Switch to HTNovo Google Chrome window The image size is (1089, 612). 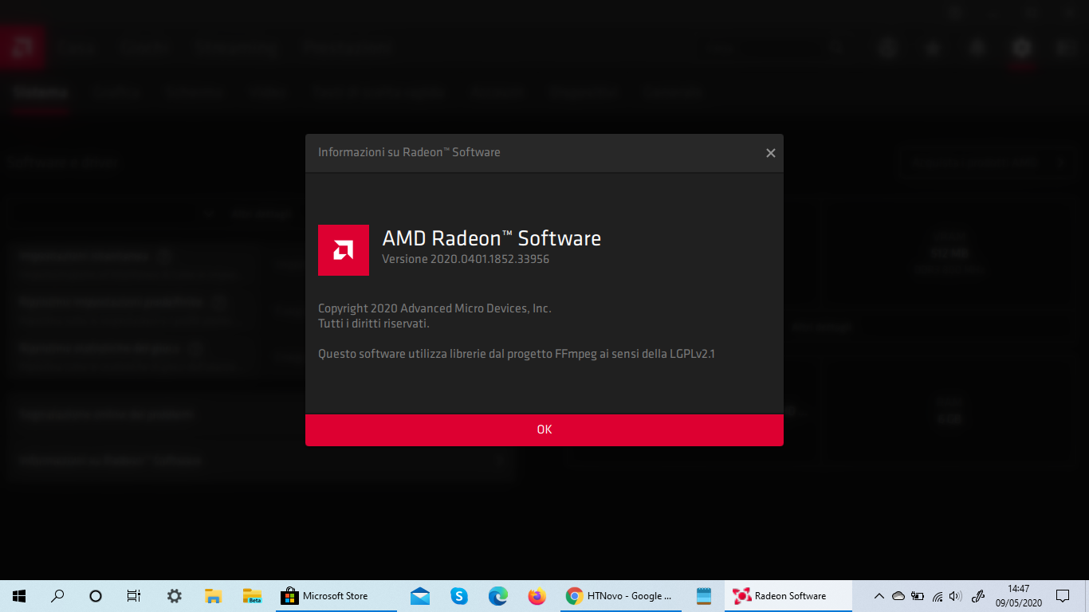coord(621,596)
